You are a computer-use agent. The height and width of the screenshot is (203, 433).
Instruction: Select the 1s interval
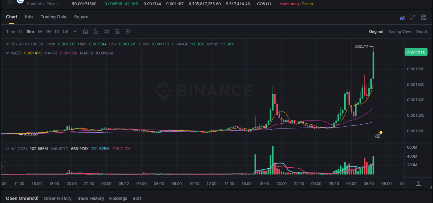click(20, 32)
